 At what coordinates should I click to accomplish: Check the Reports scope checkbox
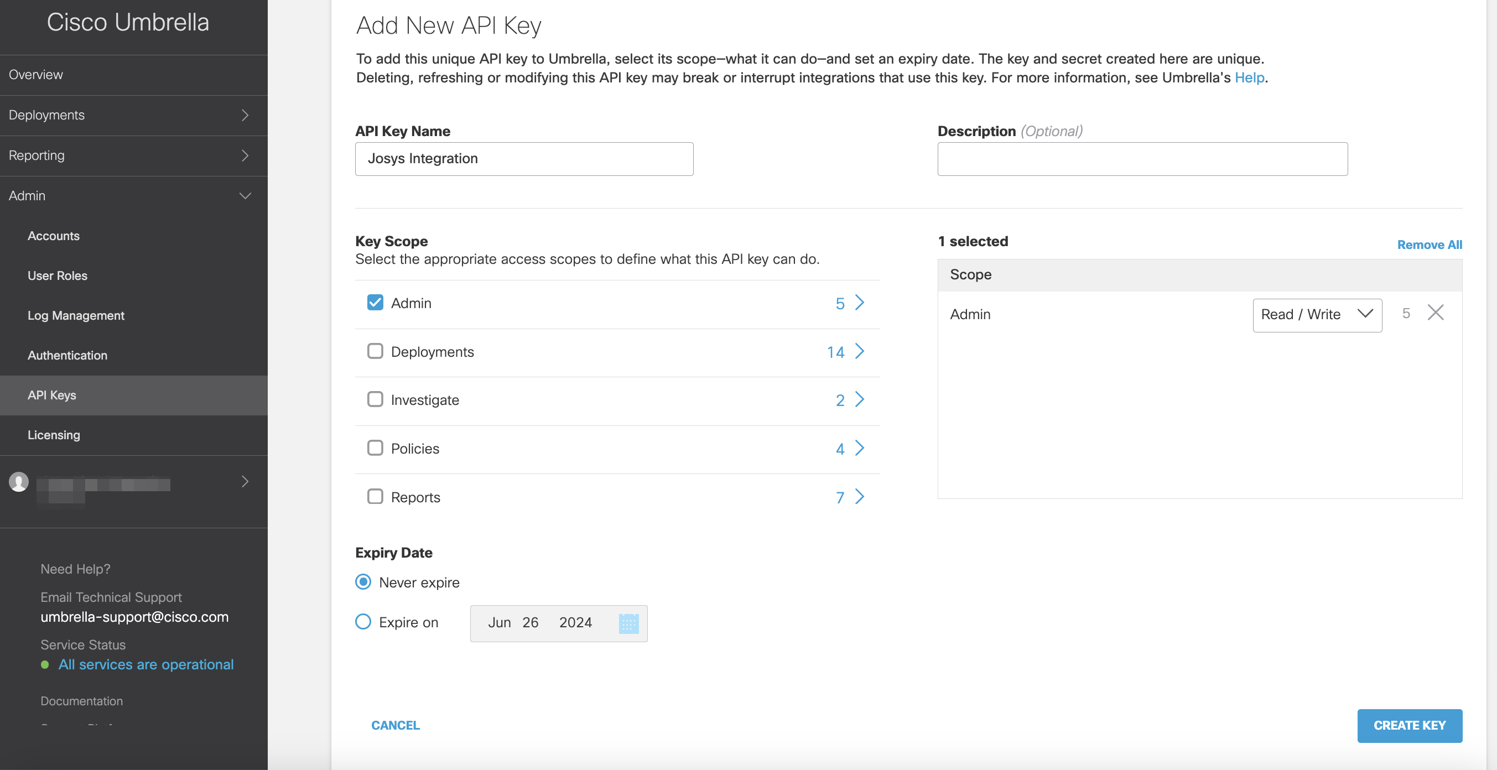click(x=375, y=497)
